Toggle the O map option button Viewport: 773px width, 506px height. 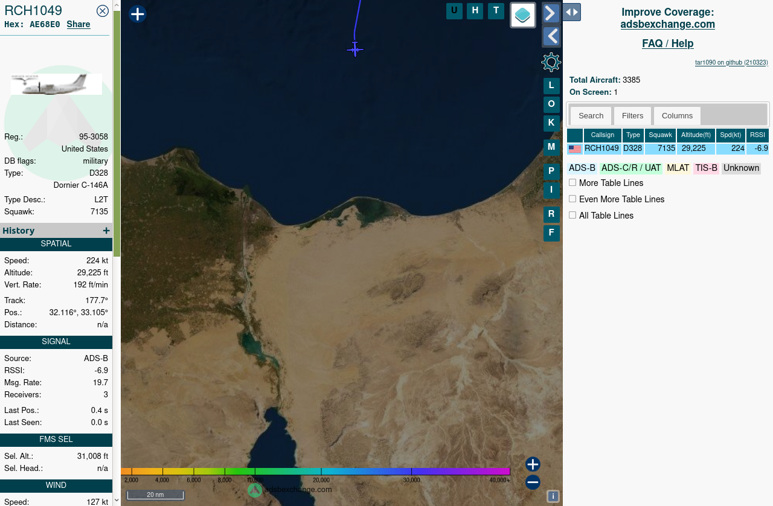(551, 104)
